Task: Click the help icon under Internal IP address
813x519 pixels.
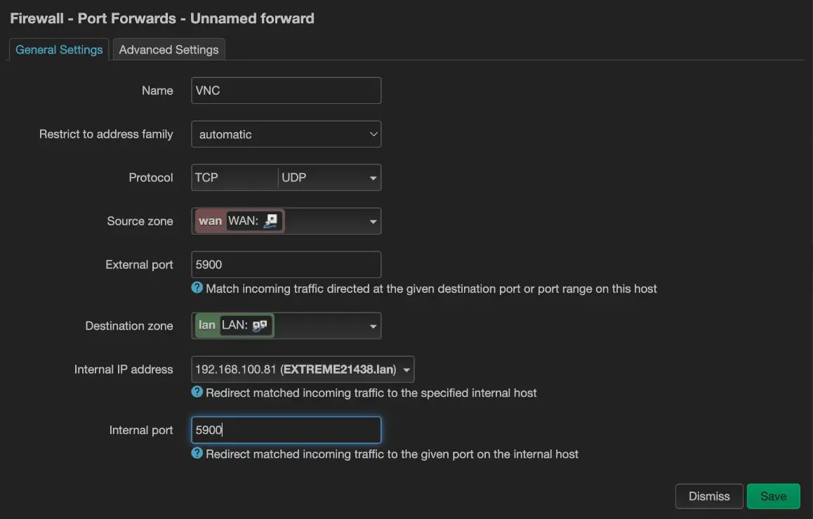Action: 197,393
